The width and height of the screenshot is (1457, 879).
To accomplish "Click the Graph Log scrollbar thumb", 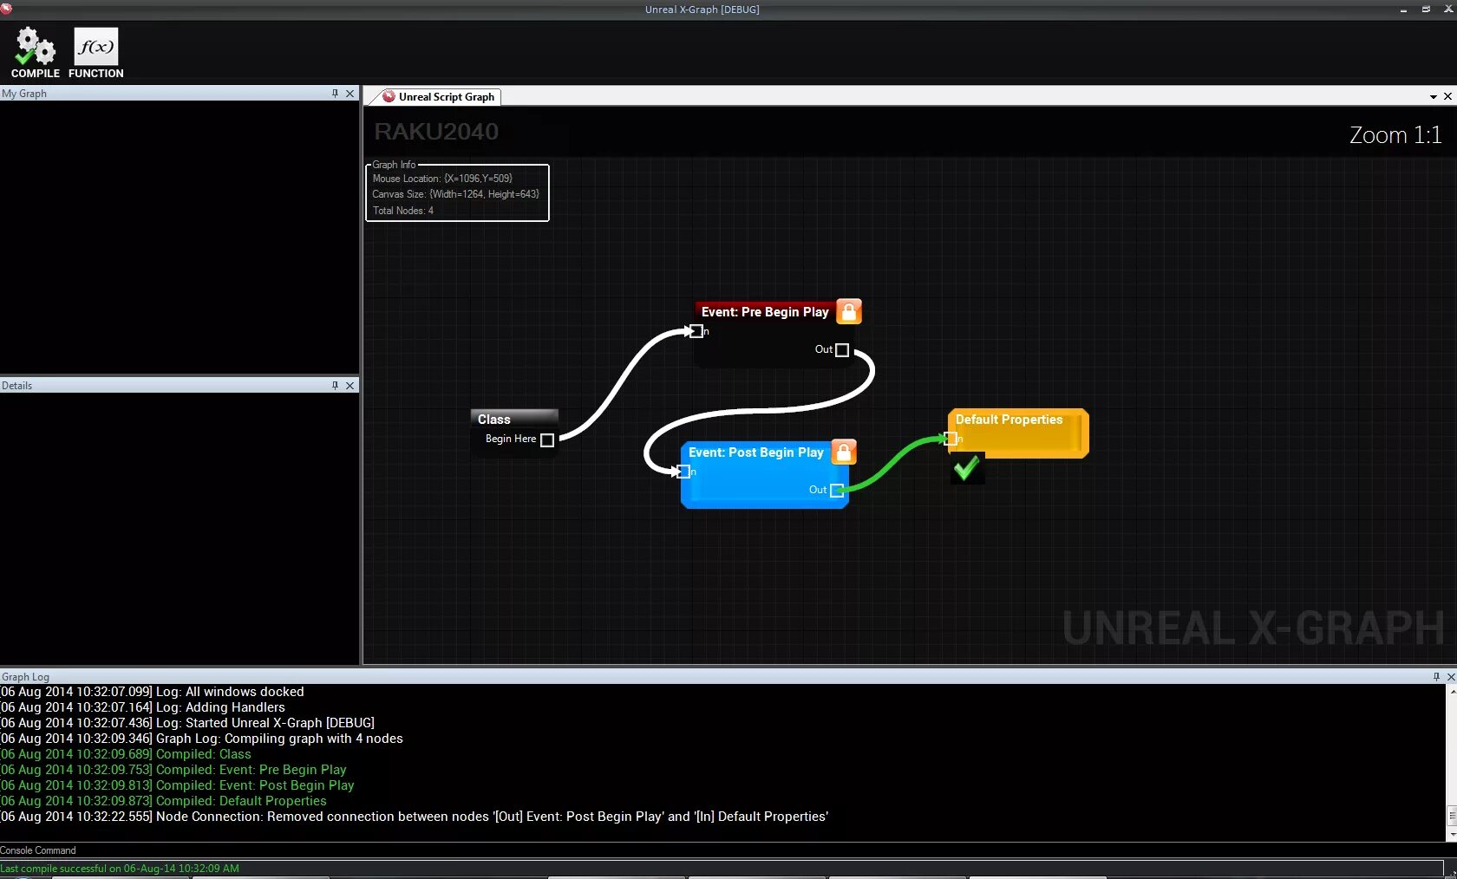I will [x=1452, y=816].
